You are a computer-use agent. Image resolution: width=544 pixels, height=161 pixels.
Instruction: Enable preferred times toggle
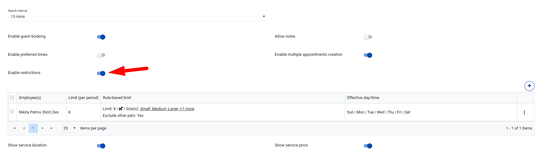(101, 55)
